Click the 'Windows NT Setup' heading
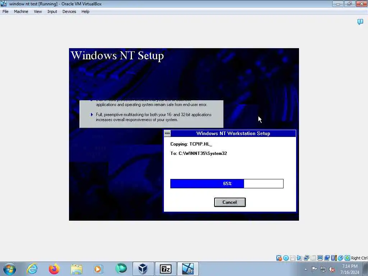The height and width of the screenshot is (276, 368). tap(117, 56)
